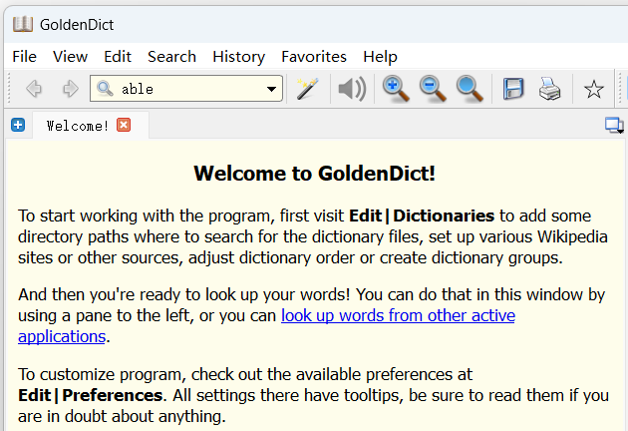Open the tab list dropdown button
Viewport: 628px width, 431px height.
(x=613, y=125)
